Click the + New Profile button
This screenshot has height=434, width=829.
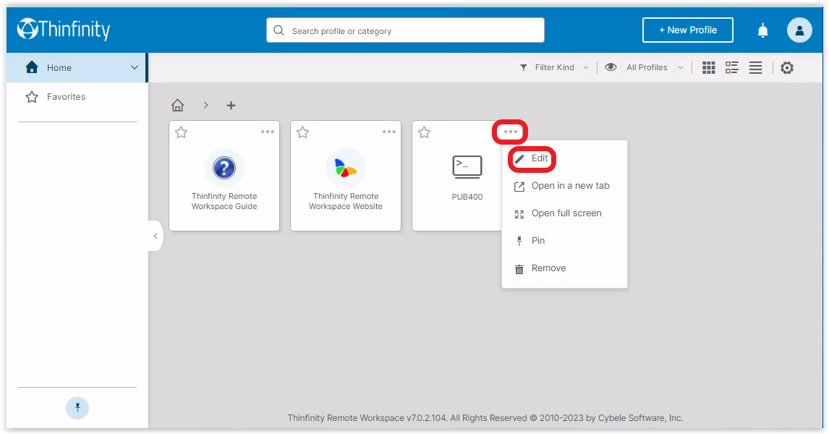pos(687,30)
